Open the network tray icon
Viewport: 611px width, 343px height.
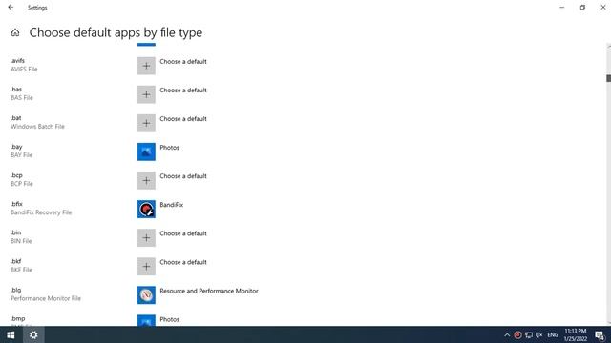pos(528,334)
